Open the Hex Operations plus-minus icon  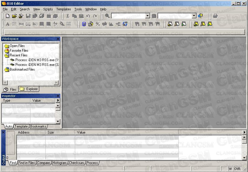[x=98, y=24]
